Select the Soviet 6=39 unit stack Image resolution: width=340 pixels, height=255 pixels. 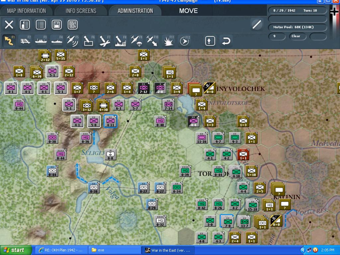click(x=37, y=72)
